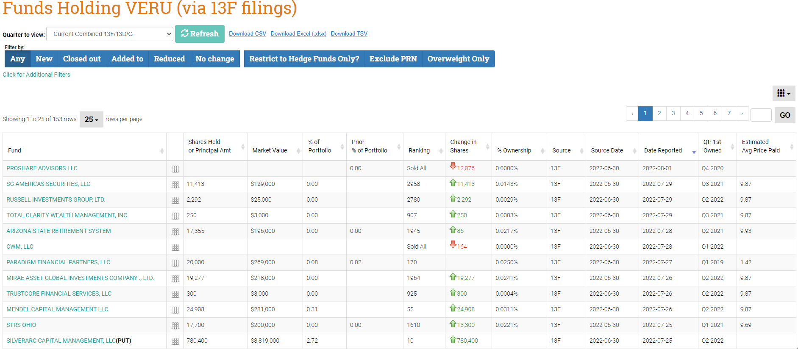
Task: Open the 25 rows per page dropdown
Action: point(91,119)
